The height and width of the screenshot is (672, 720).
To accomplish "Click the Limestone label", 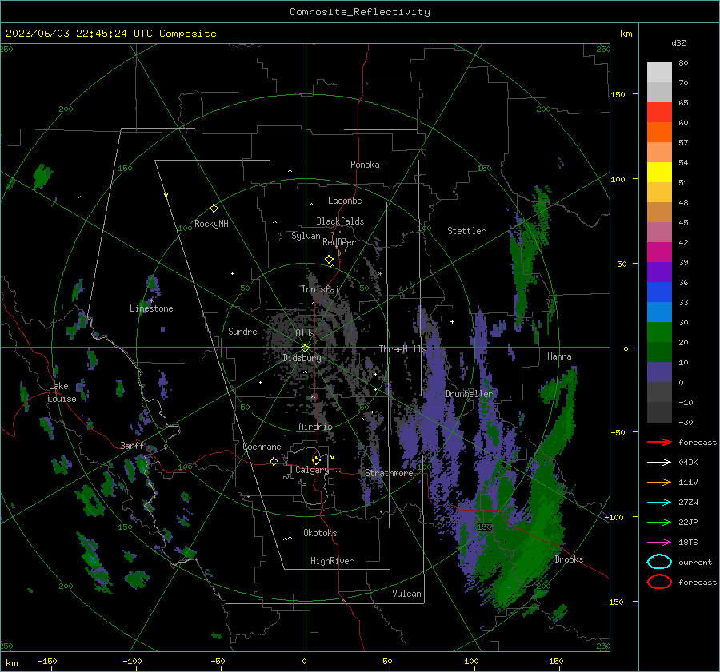I will (x=151, y=308).
